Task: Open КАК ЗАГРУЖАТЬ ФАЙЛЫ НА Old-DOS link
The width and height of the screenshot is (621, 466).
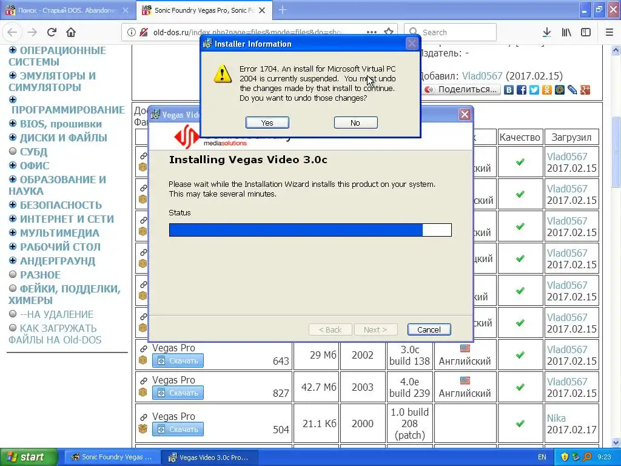Action: click(x=55, y=334)
